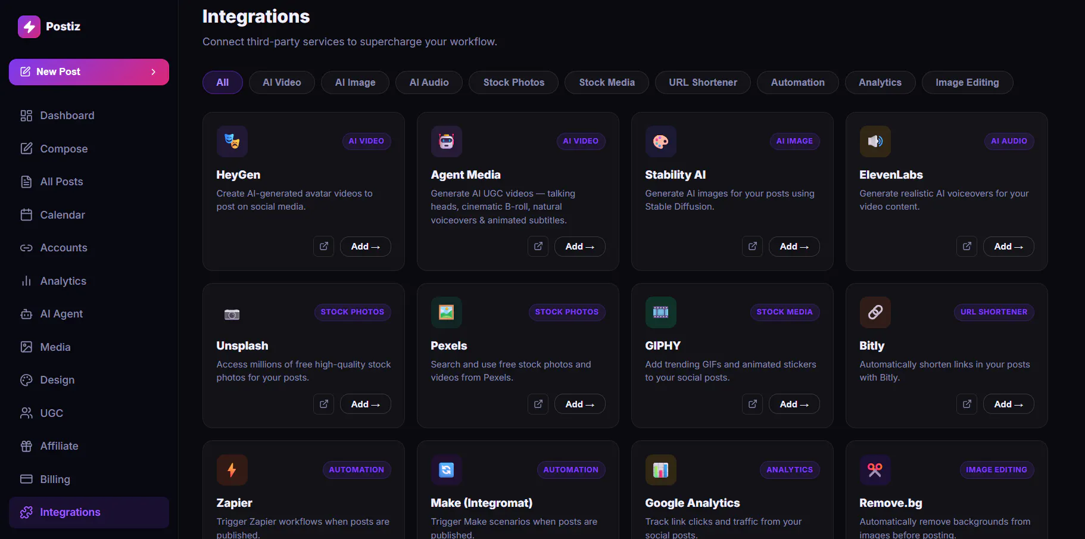1085x539 pixels.
Task: Filter integrations by Stock Photos
Action: [513, 83]
